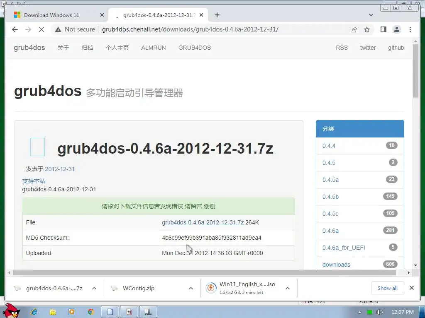Image resolution: width=425 pixels, height=318 pixels.
Task: Click the volume speaker tray icon
Action: [379, 312]
